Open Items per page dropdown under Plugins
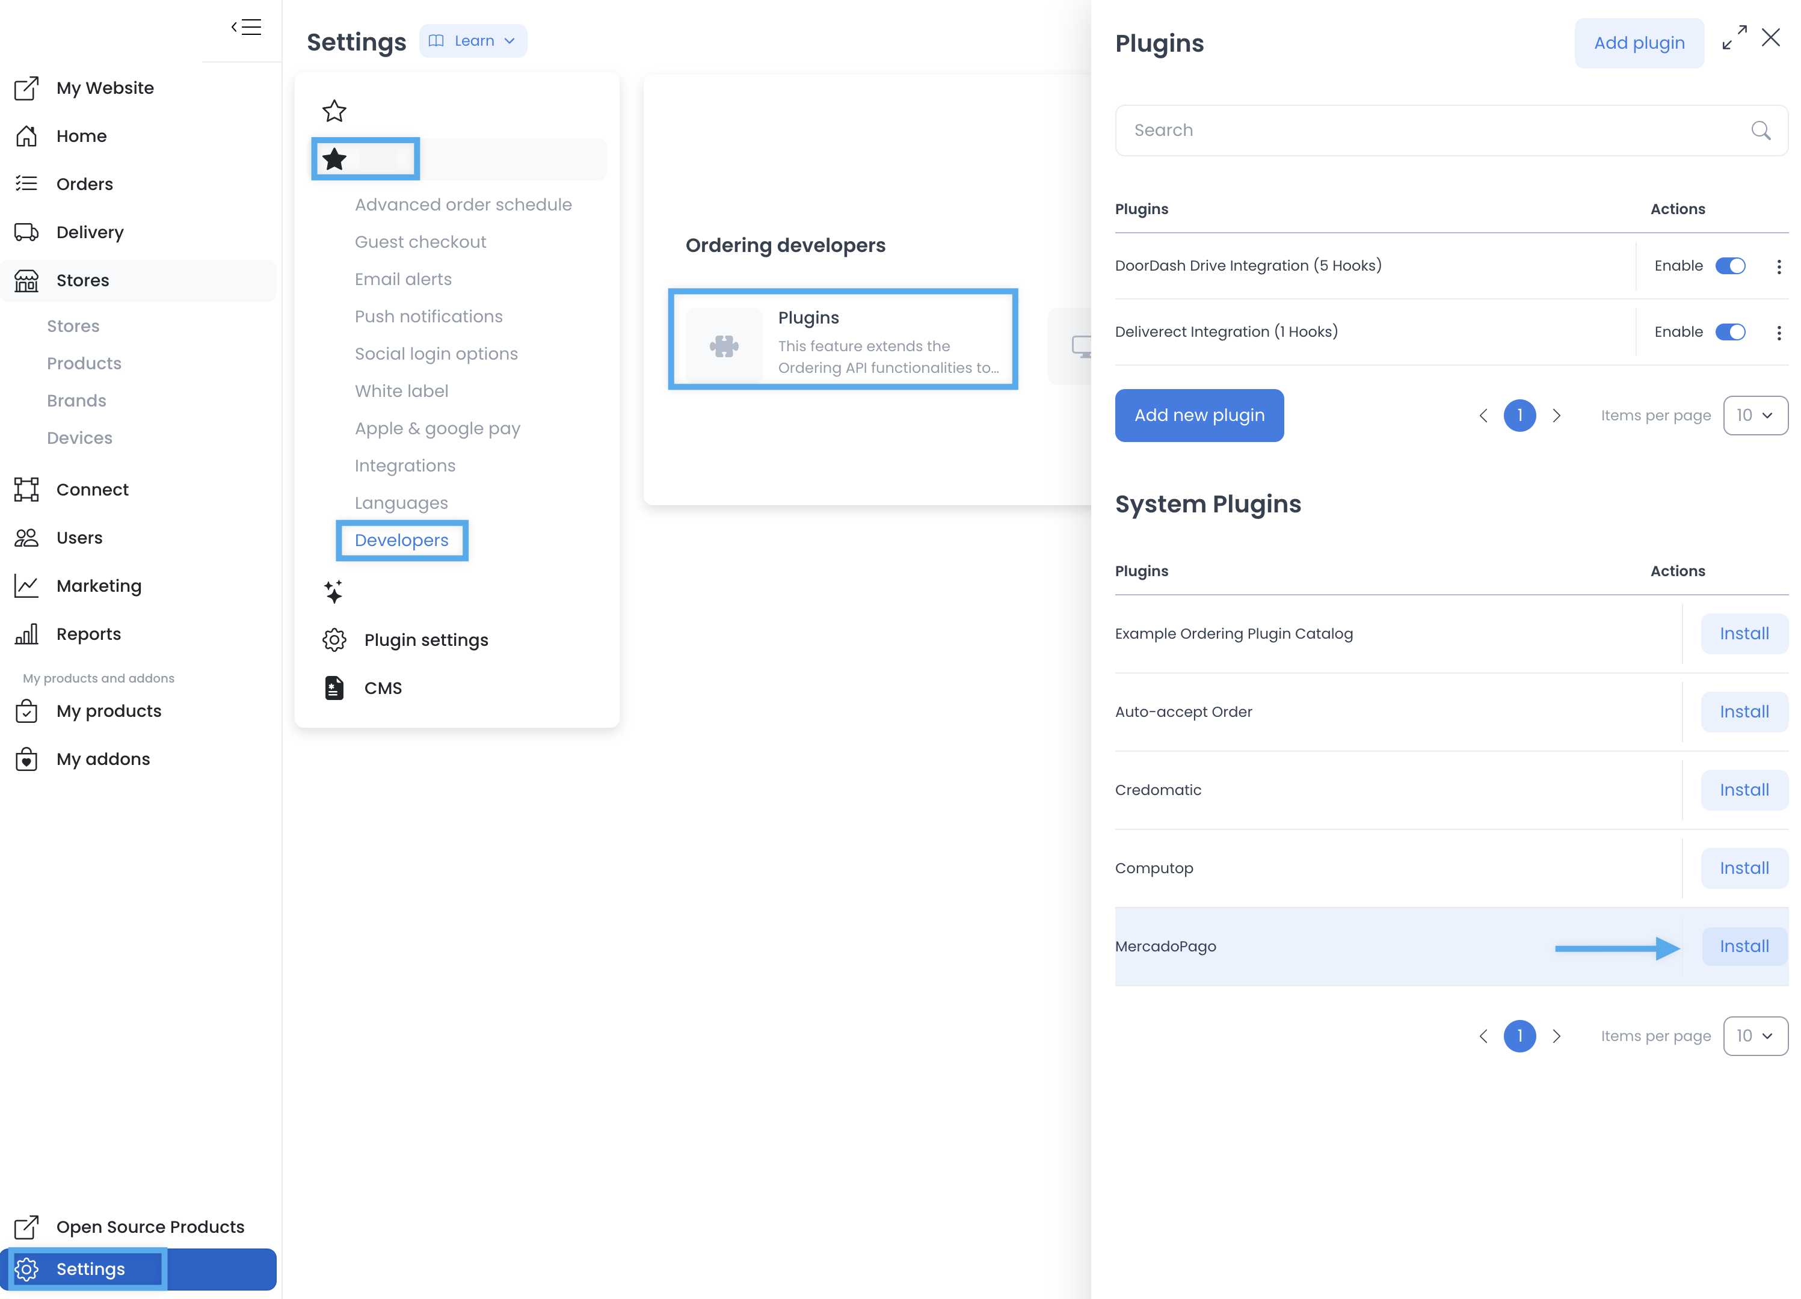The image size is (1801, 1299). [1755, 416]
